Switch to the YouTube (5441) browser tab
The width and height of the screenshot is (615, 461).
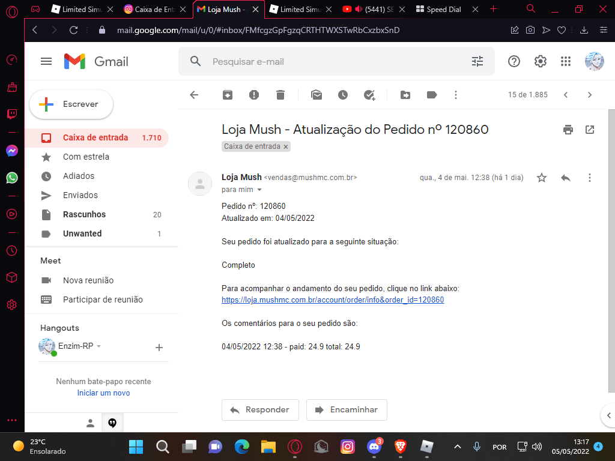[375, 10]
